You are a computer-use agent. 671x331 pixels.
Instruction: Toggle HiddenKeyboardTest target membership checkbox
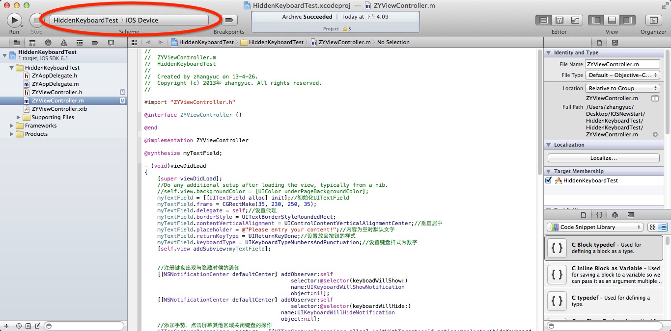click(x=549, y=180)
